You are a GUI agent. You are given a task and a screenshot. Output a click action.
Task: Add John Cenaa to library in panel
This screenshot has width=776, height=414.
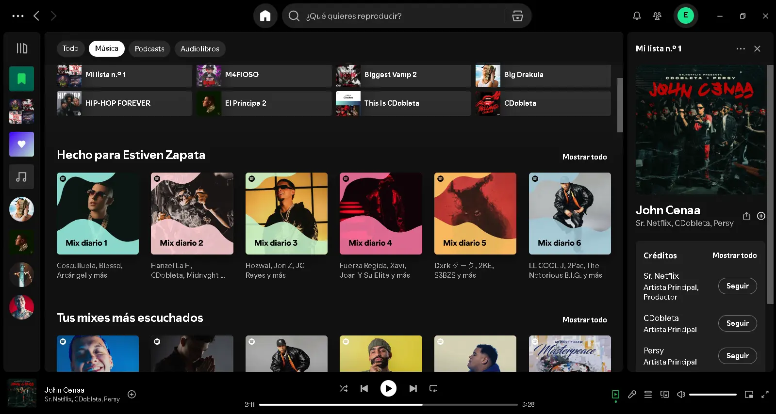[x=761, y=216]
